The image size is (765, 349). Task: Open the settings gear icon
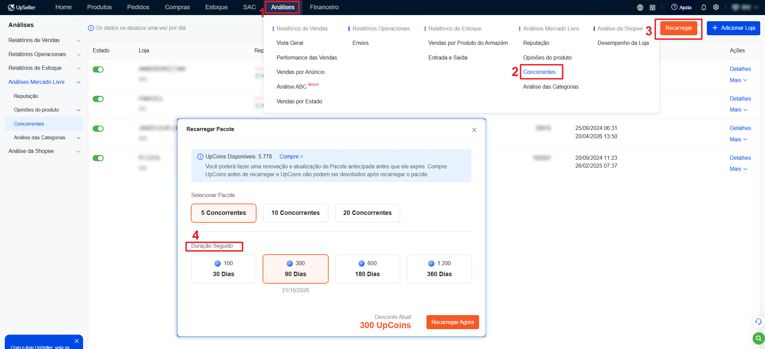coord(716,7)
